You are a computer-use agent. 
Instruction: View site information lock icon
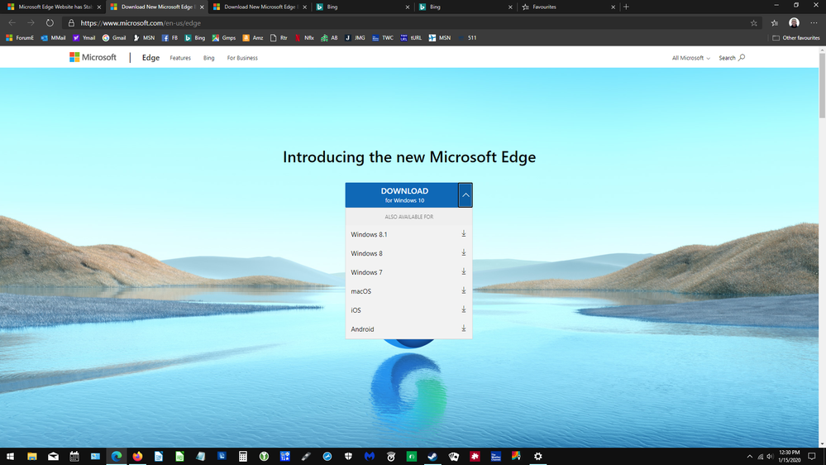[x=72, y=22]
